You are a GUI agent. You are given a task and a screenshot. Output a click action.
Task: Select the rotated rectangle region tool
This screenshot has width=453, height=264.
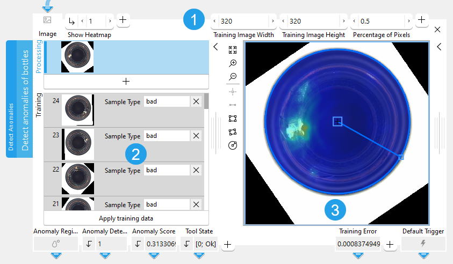click(x=233, y=131)
